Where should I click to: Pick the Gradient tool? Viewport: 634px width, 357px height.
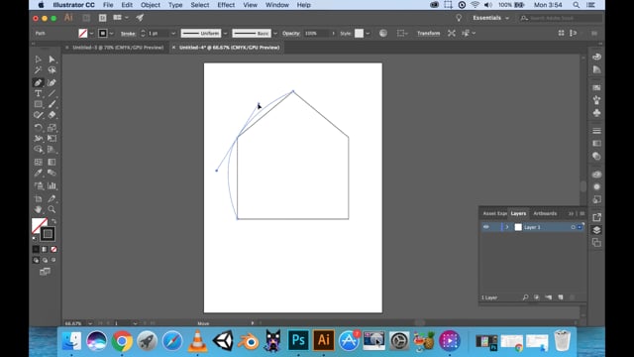52,162
